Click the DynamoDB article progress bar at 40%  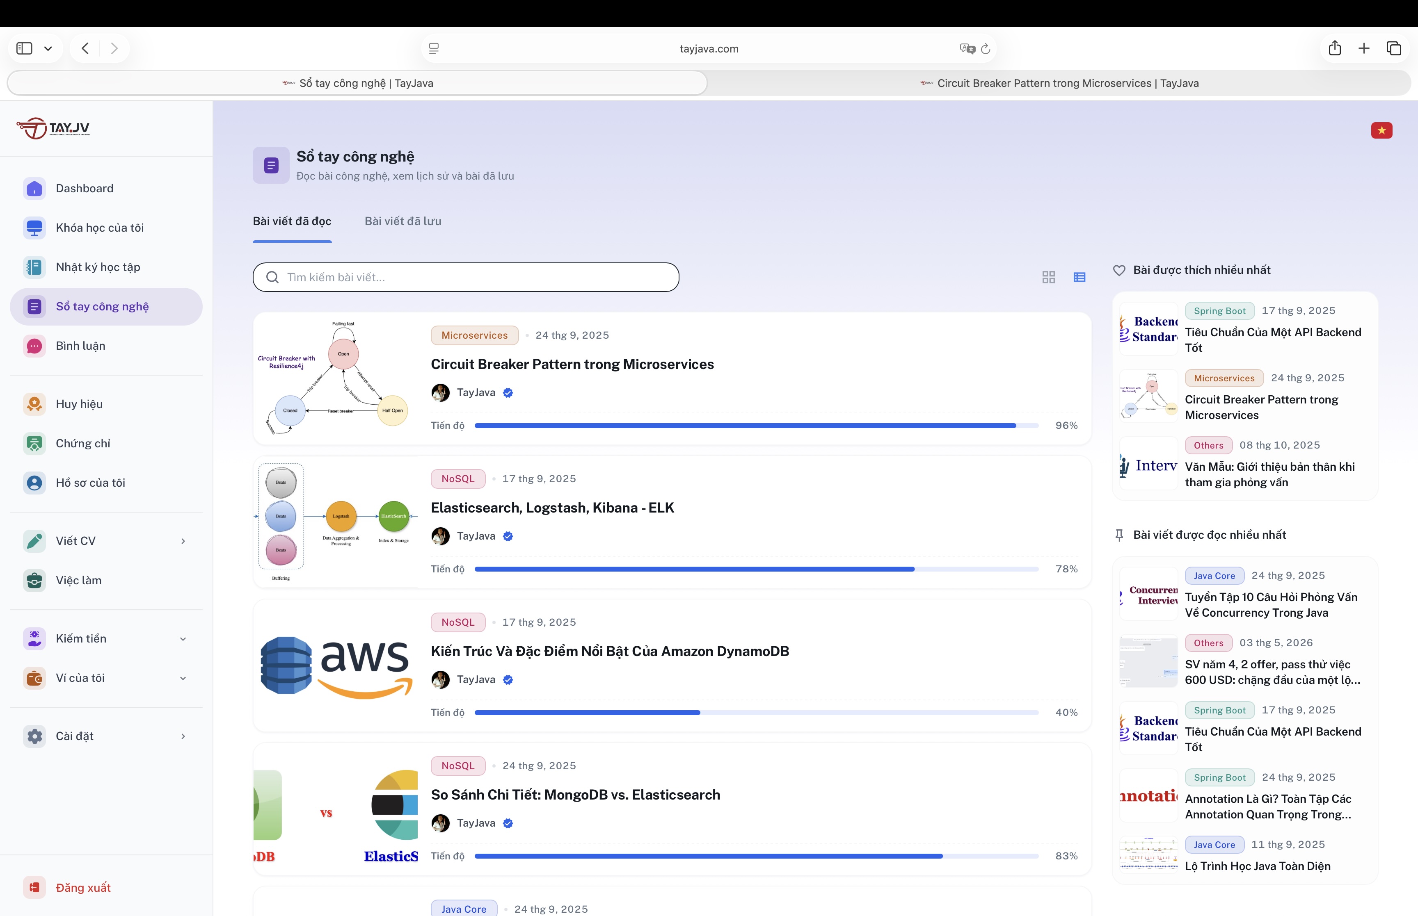pyautogui.click(x=757, y=713)
